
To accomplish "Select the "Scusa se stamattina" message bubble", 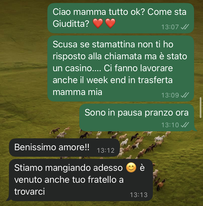I will coord(121,68).
